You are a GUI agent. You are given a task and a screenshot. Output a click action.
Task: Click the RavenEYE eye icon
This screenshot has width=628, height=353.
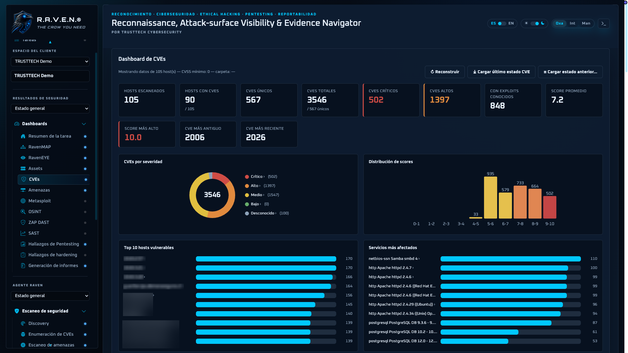point(23,158)
